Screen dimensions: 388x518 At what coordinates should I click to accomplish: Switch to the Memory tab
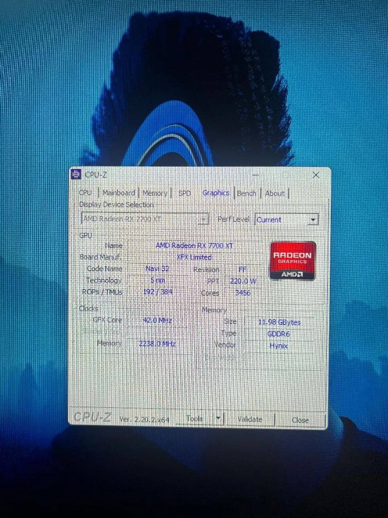coord(155,193)
